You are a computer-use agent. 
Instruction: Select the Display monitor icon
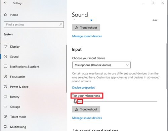[x=5, y=46]
